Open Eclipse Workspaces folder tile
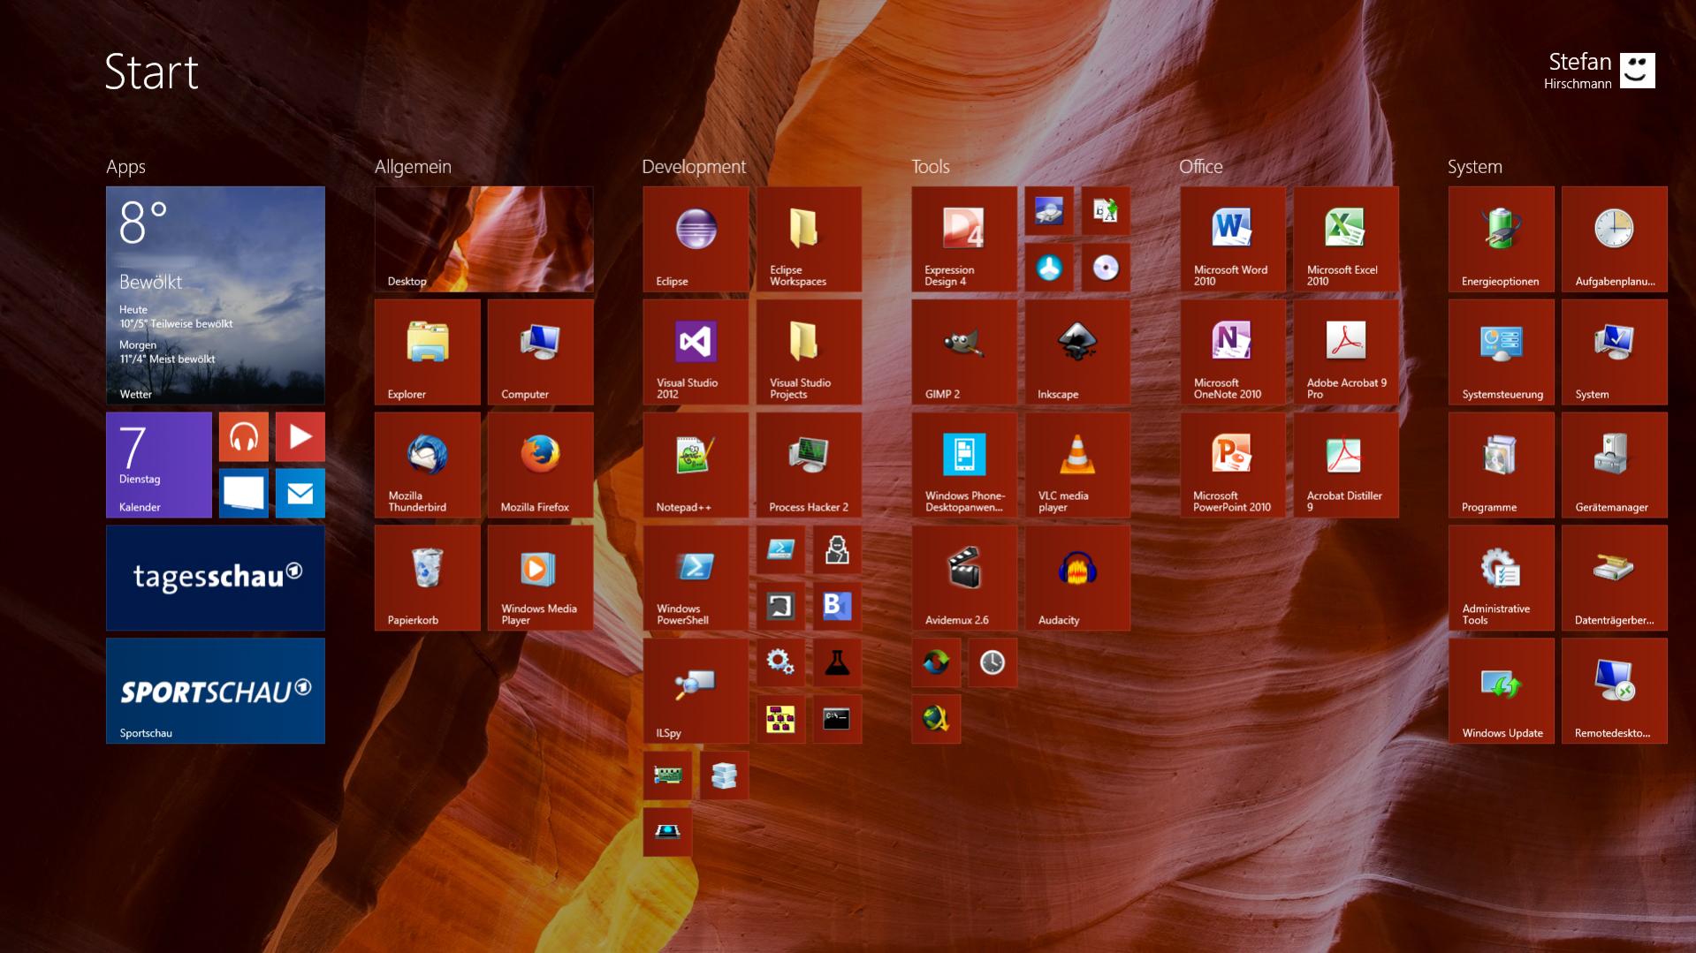 [x=809, y=238]
